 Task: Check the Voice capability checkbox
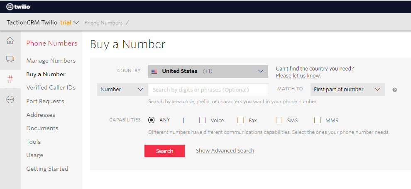(x=202, y=120)
